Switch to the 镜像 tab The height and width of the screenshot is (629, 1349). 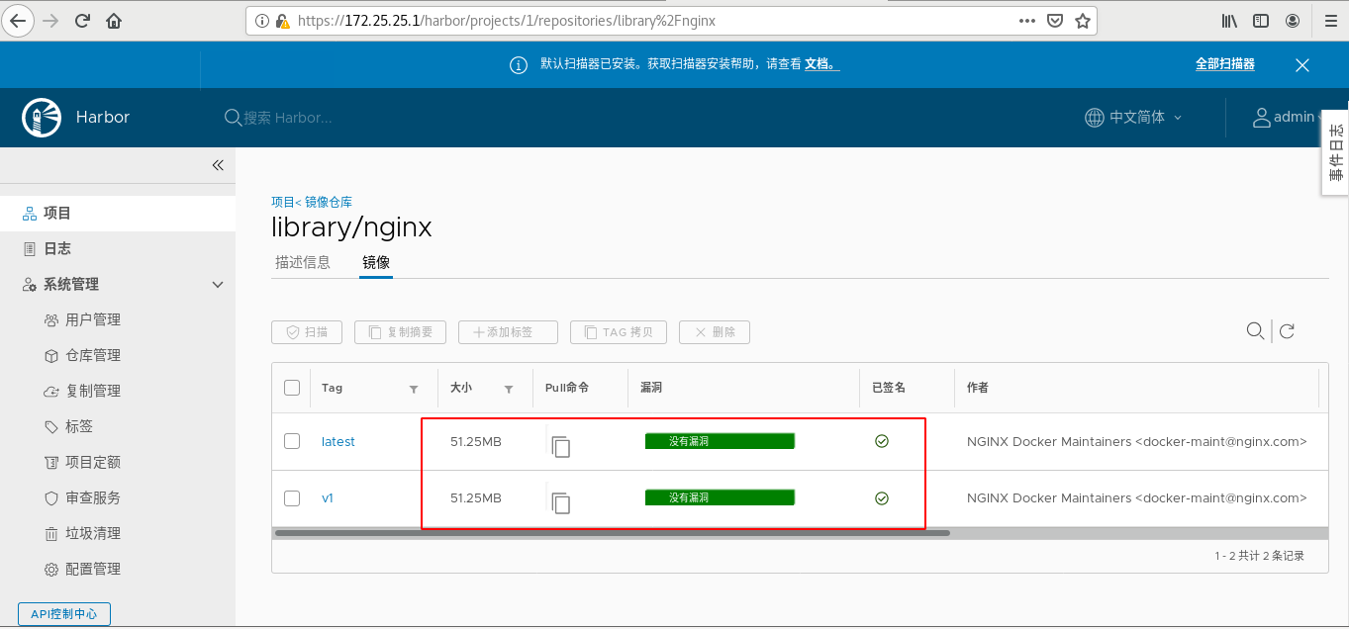tap(376, 262)
